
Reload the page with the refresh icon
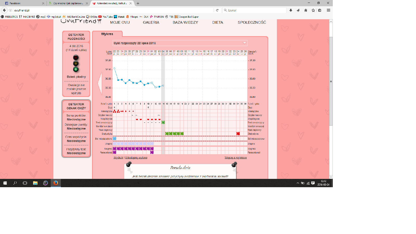[x=217, y=10]
